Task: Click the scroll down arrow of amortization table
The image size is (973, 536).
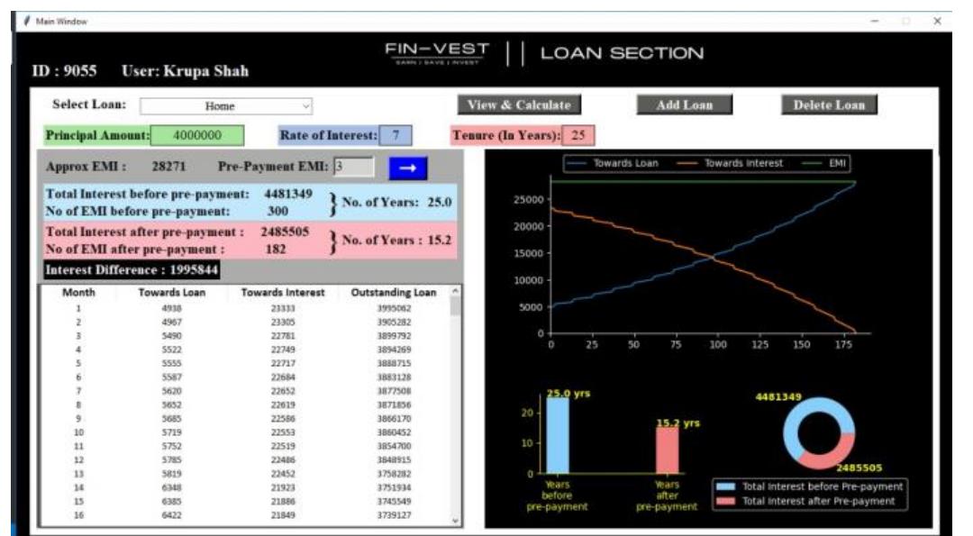Action: (x=455, y=520)
